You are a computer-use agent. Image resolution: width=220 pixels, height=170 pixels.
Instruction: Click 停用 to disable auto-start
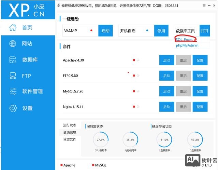pos(161,31)
